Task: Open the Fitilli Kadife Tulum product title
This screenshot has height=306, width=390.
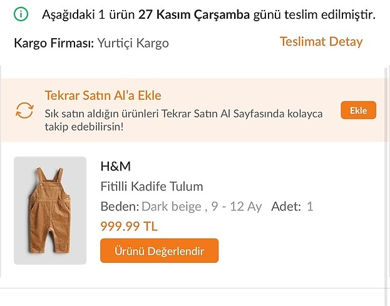Action: 151,186
